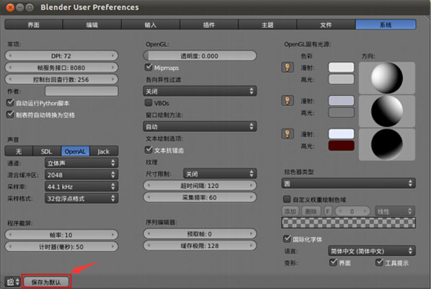431x289 pixels.
Task: Toggle 制表符自动转换为空格 checkbox
Action: point(10,115)
